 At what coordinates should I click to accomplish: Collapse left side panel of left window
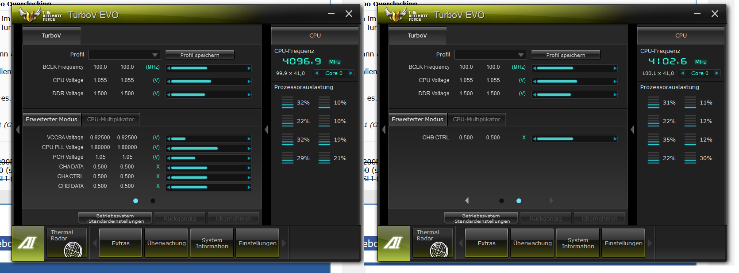[18, 130]
